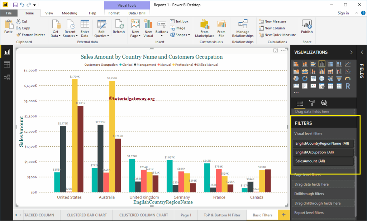
Task: Click the Publish icon in Share group
Action: coord(307,26)
